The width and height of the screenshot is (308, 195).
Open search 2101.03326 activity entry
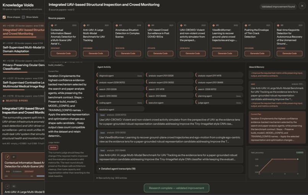120,89
